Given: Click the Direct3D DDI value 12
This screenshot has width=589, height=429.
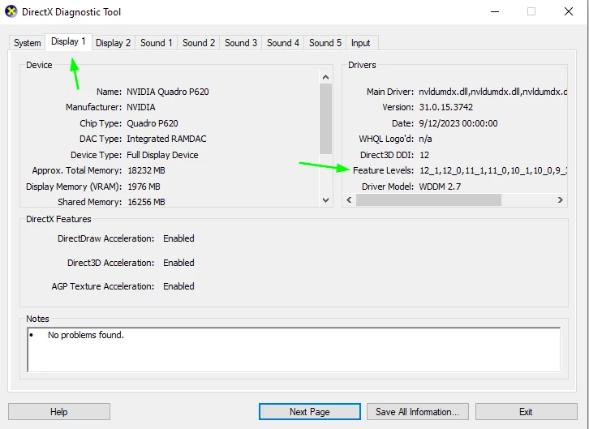Looking at the screenshot, I should [x=424, y=155].
